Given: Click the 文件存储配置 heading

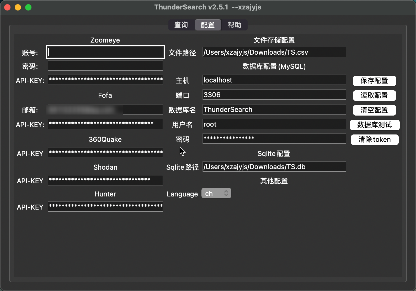Looking at the screenshot, I should pyautogui.click(x=274, y=40).
